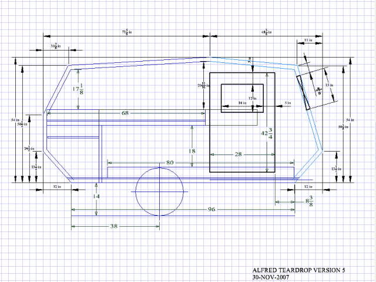The height and width of the screenshot is (282, 376).
Task: Select the "38" axle offset dimension
Action: point(114,226)
